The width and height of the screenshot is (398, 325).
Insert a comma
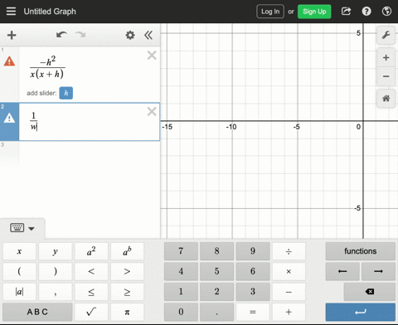pos(56,292)
